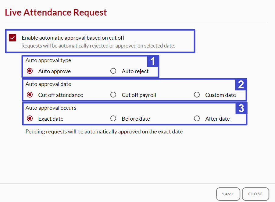This screenshot has height=202, width=275.
Task: Select Exact date for approval occurrence
Action: [x=30, y=119]
